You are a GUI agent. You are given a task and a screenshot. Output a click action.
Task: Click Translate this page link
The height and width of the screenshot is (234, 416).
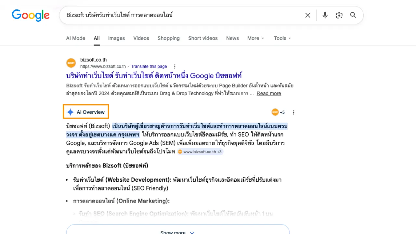point(149,66)
